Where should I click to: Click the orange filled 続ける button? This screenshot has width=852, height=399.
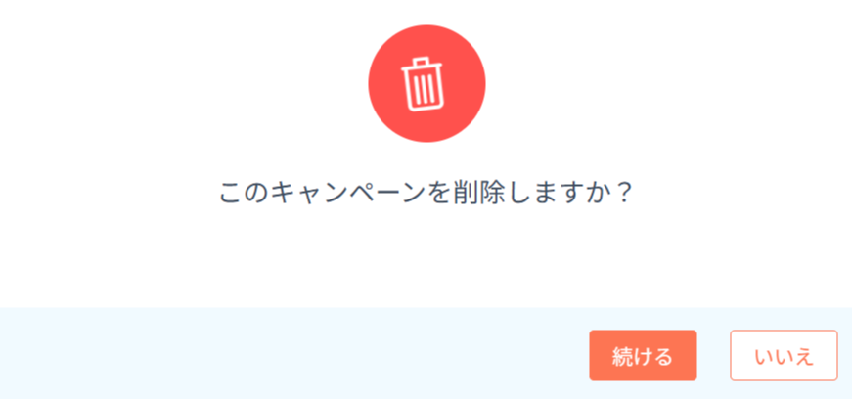click(x=643, y=356)
